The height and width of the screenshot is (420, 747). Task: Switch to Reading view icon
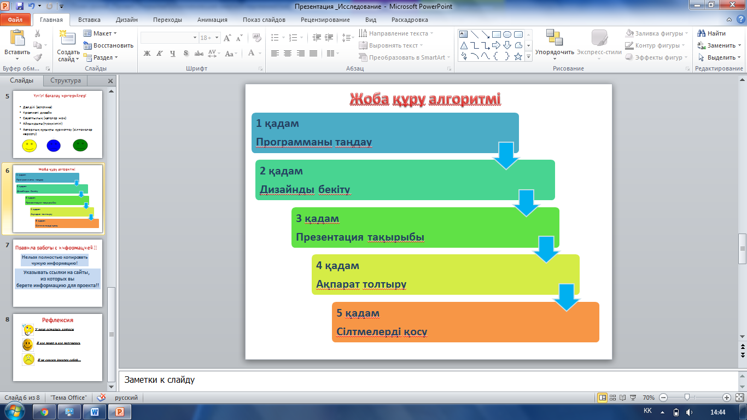pos(623,398)
